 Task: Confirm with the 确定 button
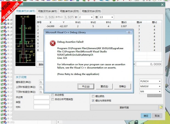[146, 116]
